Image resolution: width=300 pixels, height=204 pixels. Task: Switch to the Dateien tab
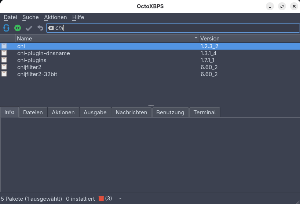(x=33, y=112)
